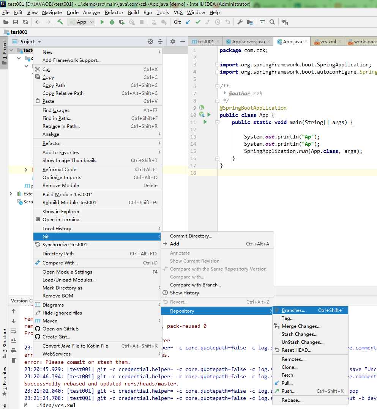Select Find Usages from context menu
The width and height of the screenshot is (377, 409).
click(x=98, y=110)
